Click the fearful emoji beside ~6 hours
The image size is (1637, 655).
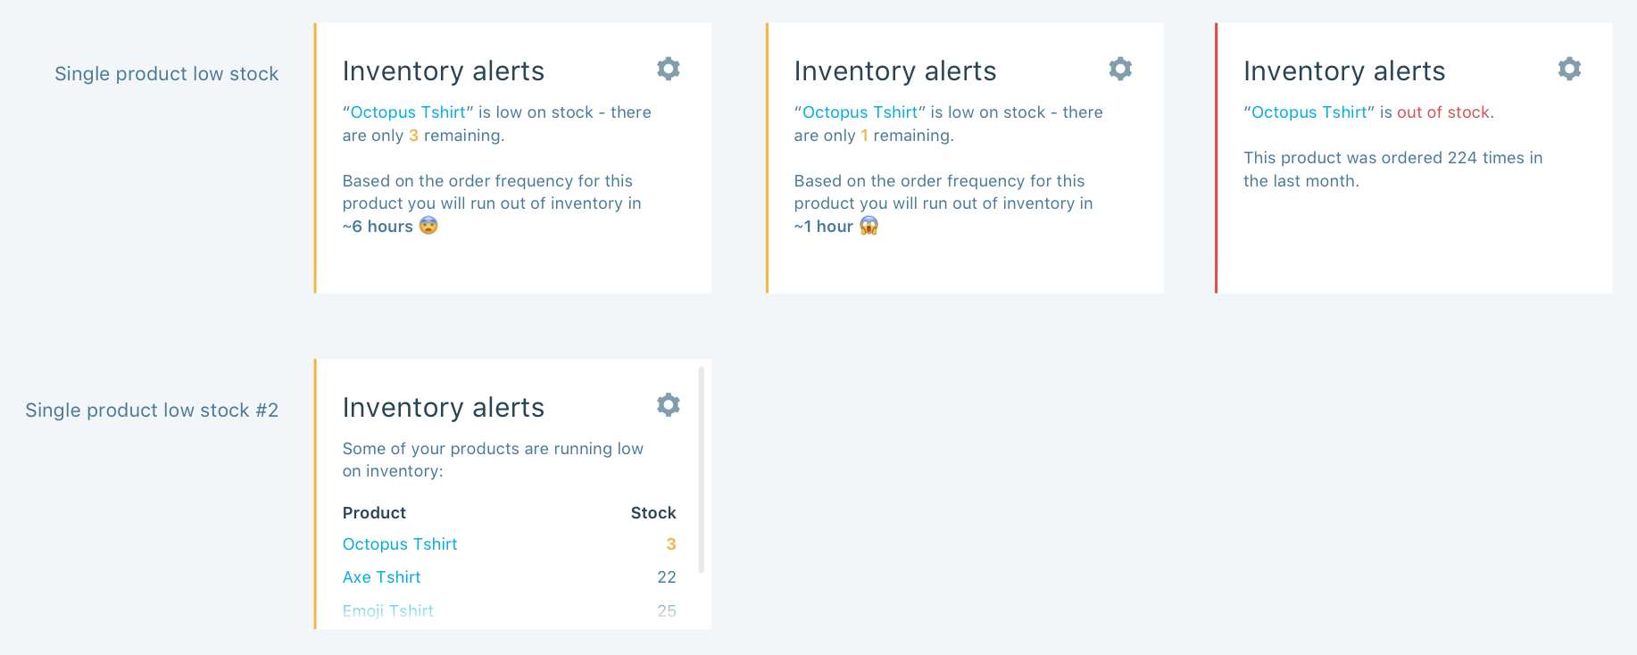(428, 226)
